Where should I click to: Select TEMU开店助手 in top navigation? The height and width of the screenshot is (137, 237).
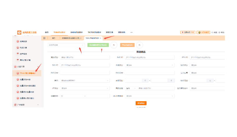click(x=59, y=32)
